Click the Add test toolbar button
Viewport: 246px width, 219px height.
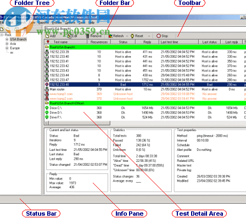tap(51, 36)
